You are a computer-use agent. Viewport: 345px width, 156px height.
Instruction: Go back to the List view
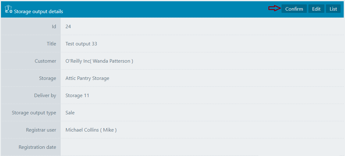[x=333, y=9]
